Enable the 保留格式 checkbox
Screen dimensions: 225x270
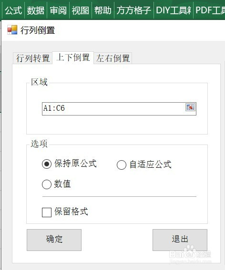pyautogui.click(x=47, y=212)
